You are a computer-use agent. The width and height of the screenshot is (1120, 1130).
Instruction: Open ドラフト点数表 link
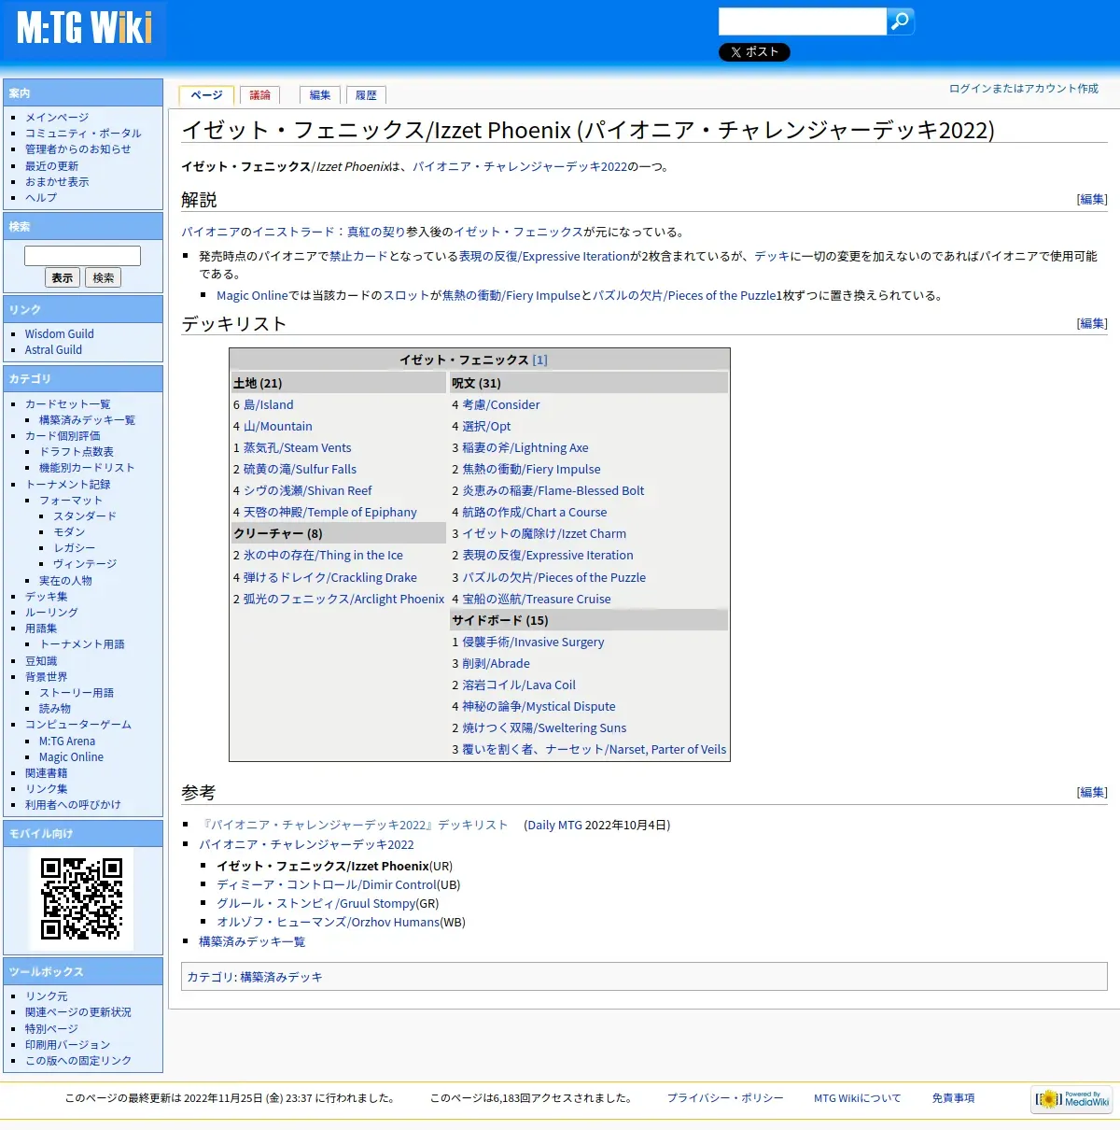point(77,452)
